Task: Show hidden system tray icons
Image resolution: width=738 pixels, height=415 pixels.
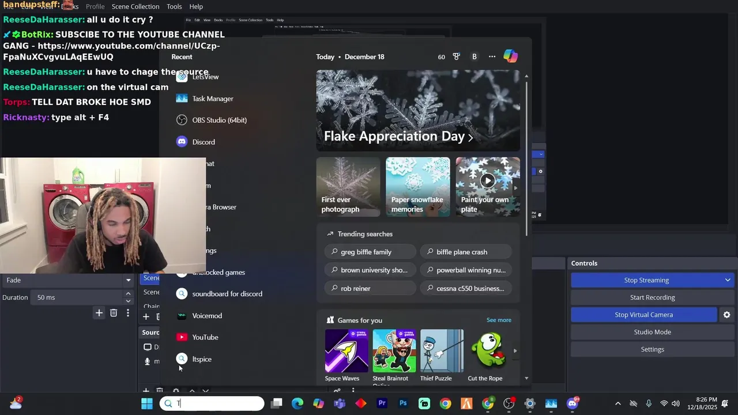Action: (618, 403)
